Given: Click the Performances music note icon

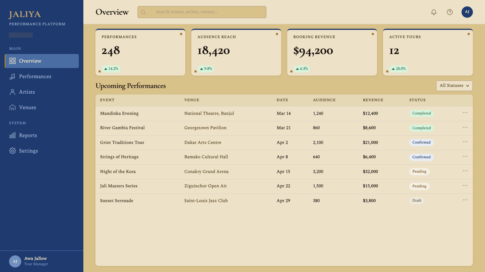Looking at the screenshot, I should [x=13, y=76].
